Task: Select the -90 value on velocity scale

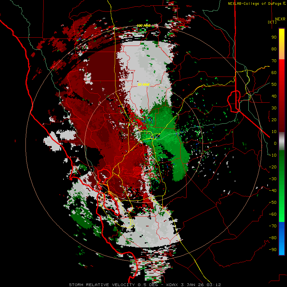Action: point(273,250)
